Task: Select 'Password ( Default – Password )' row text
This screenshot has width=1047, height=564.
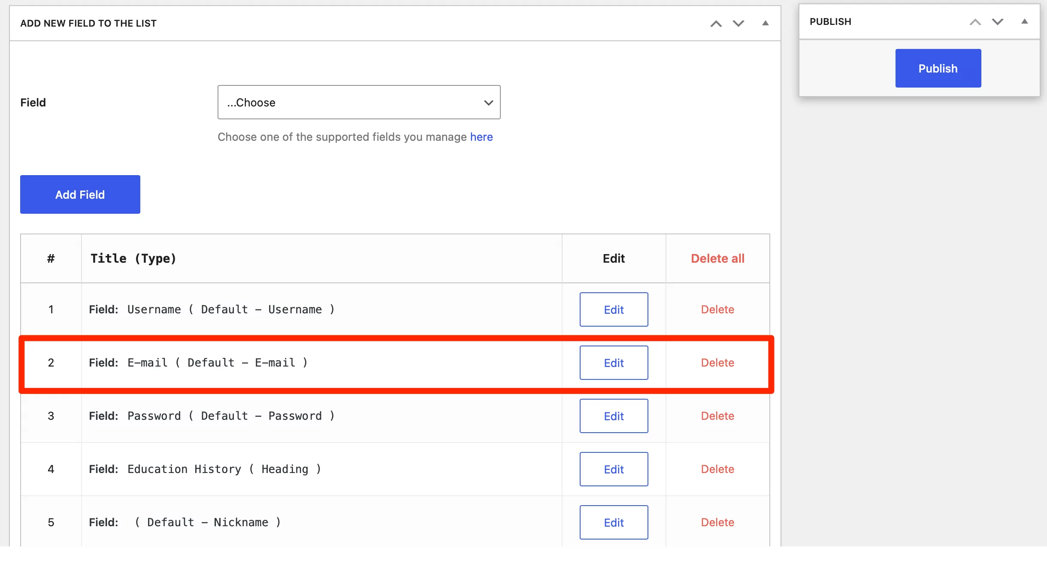Action: [x=231, y=416]
